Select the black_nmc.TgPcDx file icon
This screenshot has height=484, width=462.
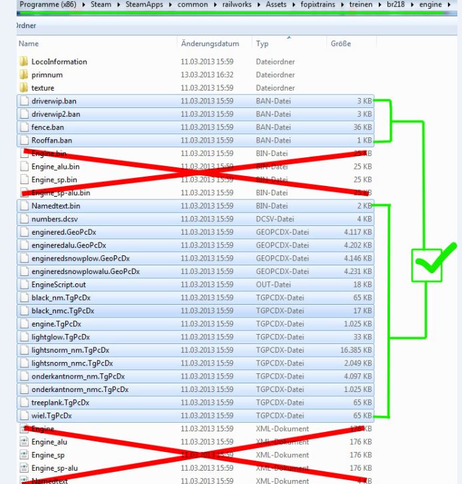coord(25,311)
